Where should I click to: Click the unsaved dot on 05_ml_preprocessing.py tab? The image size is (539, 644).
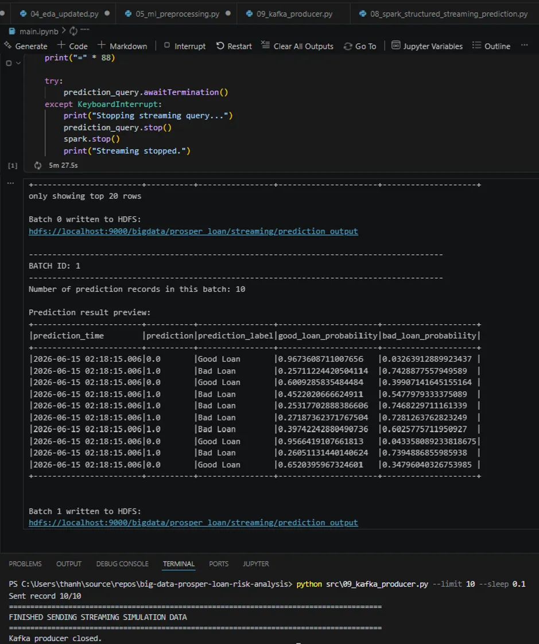coord(228,13)
